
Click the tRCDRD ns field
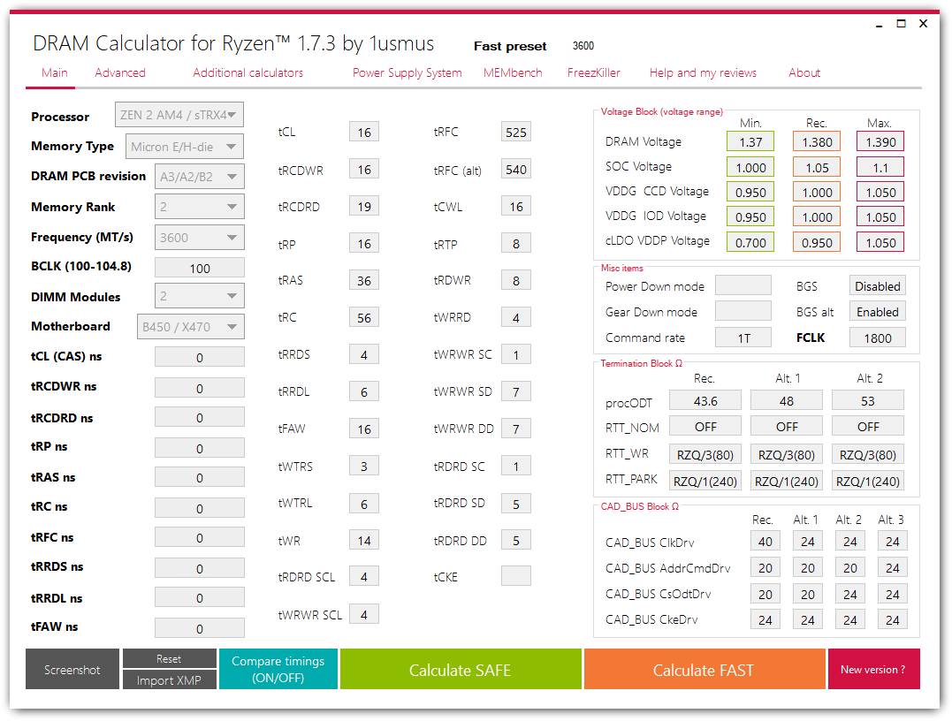pyautogui.click(x=199, y=417)
